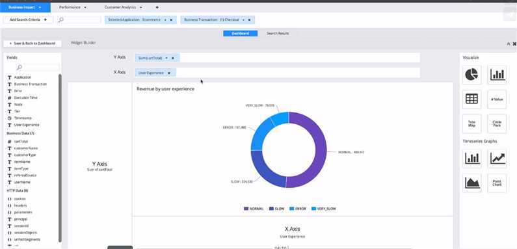Switch to the Customer Analytics tab
This screenshot has height=249, width=517.
point(121,7)
